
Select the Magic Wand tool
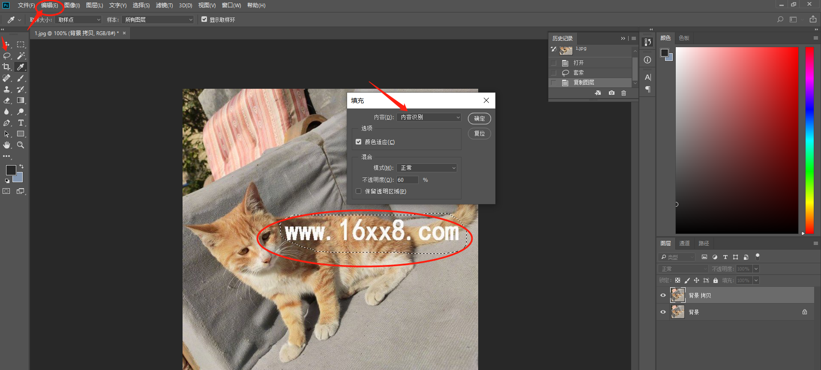pyautogui.click(x=21, y=56)
